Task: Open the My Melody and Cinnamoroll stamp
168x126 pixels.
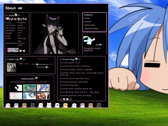Action: click(16, 96)
